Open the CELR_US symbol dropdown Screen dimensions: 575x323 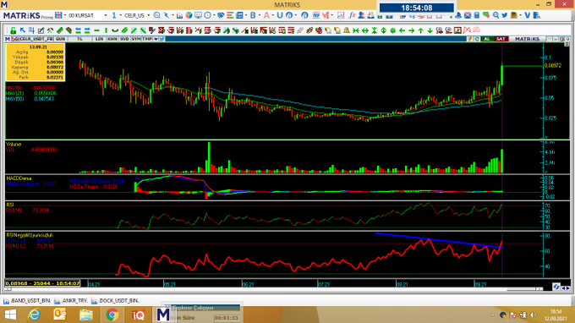148,15
